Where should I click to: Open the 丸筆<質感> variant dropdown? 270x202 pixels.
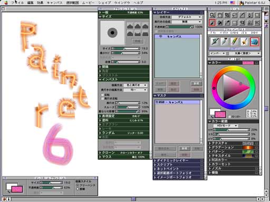tap(245, 53)
